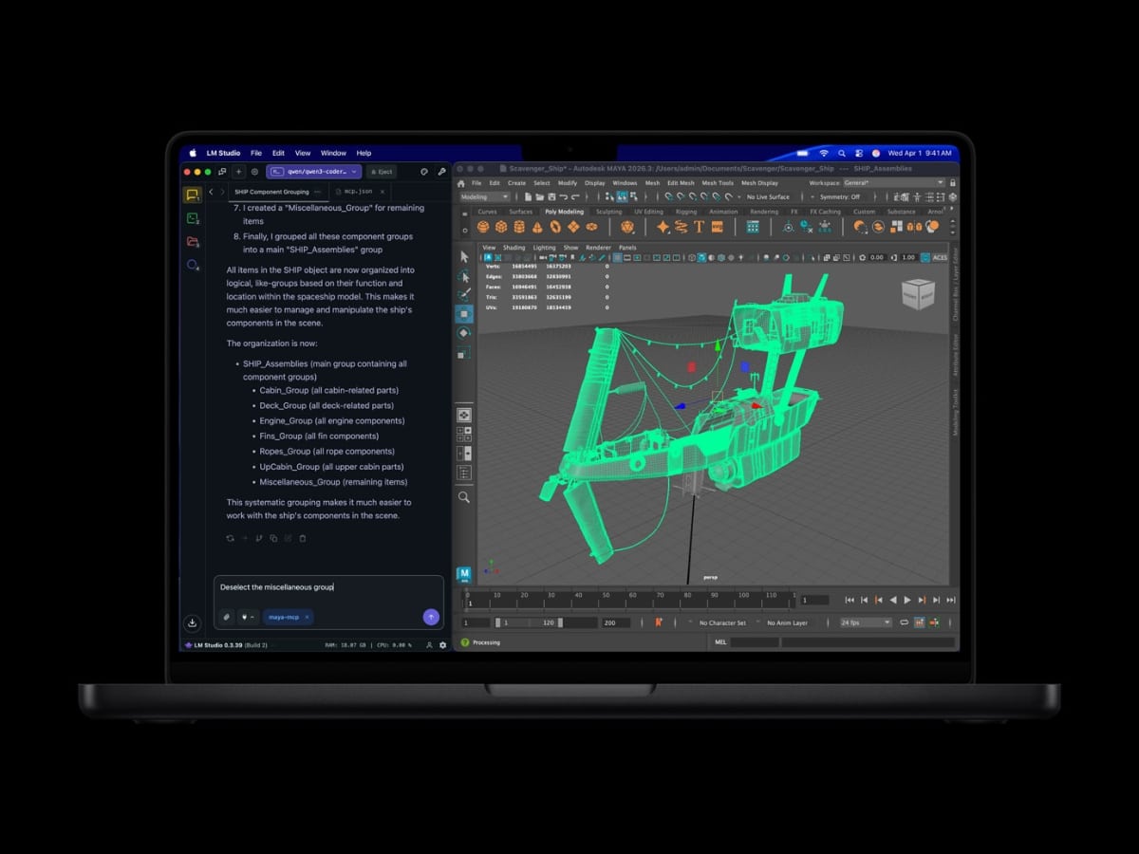The width and height of the screenshot is (1139, 854).
Task: Open the Mesh Tools menu
Action: point(718,183)
